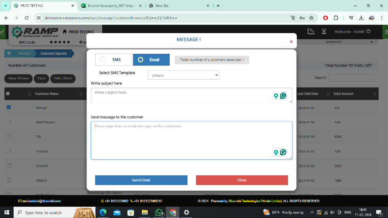Switch to Muscat Municipality_RFP Scope tab
388x218 pixels.
pyautogui.click(x=111, y=6)
